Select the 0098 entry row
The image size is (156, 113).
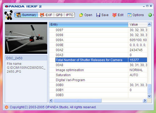pyautogui.click(x=98, y=35)
